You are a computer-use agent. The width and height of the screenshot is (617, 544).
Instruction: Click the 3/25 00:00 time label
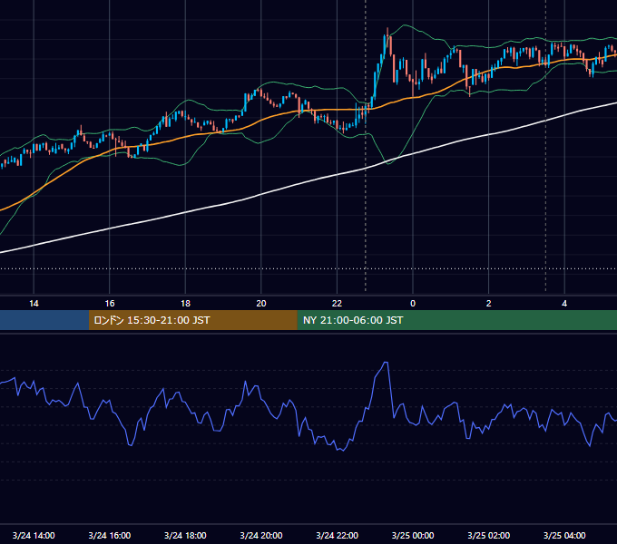[x=413, y=535]
